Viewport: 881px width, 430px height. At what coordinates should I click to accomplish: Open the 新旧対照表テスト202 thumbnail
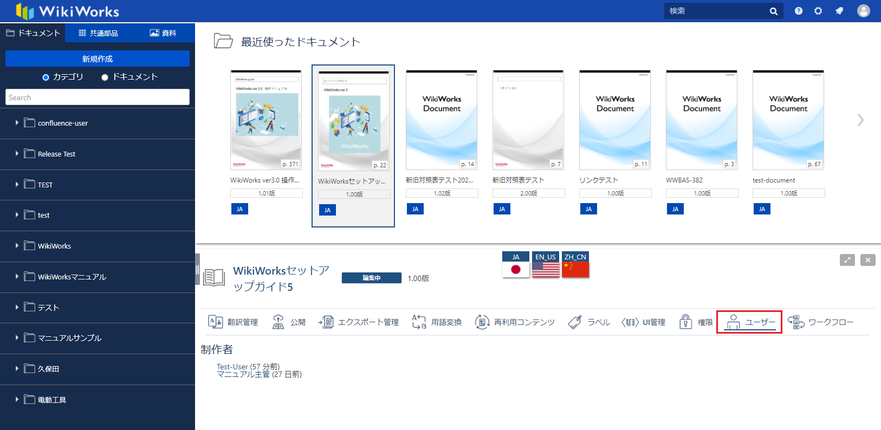(x=442, y=120)
